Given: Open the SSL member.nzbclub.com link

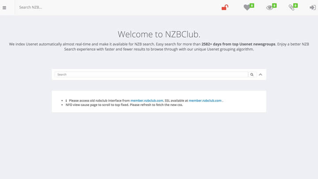Looking at the screenshot, I should tap(205, 101).
